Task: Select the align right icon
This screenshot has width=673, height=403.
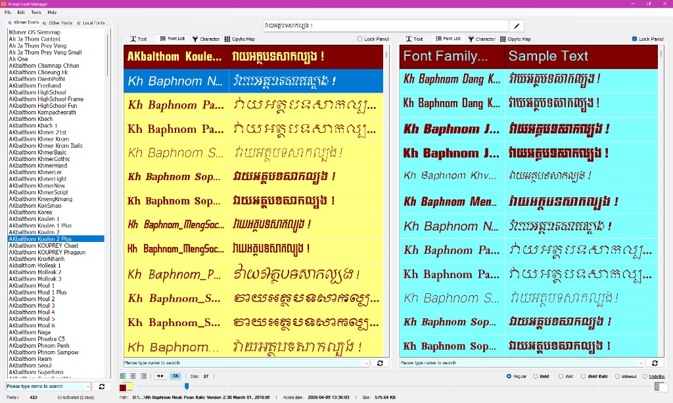Action: pyautogui.click(x=143, y=376)
